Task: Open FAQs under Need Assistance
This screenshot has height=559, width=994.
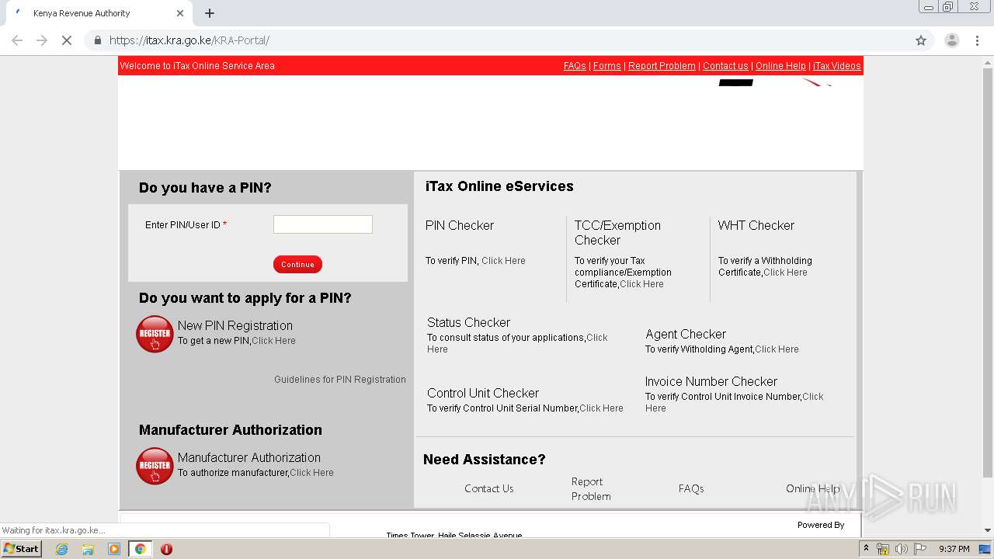Action: click(x=691, y=488)
